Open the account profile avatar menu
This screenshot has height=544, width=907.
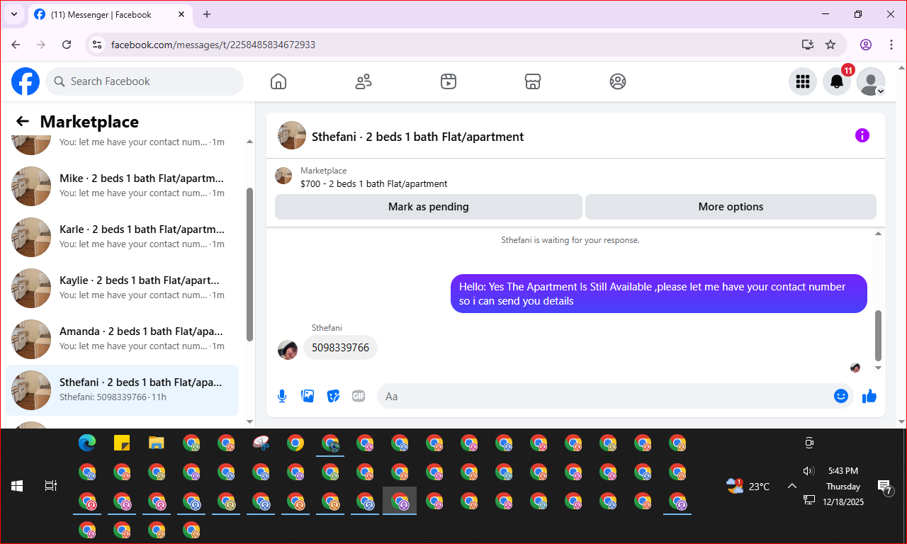pyautogui.click(x=871, y=81)
